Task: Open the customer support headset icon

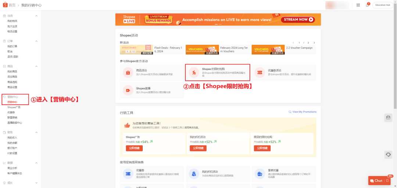Action: pyautogui.click(x=388, y=154)
